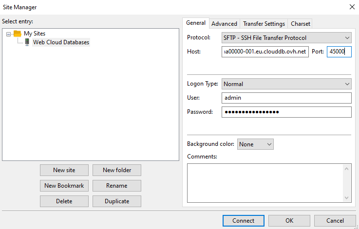Click the My Sites folder icon
The height and width of the screenshot is (229, 359).
point(18,34)
